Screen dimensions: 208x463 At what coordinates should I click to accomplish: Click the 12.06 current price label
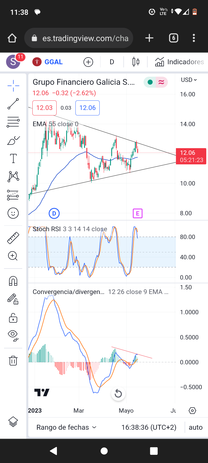[191, 156]
